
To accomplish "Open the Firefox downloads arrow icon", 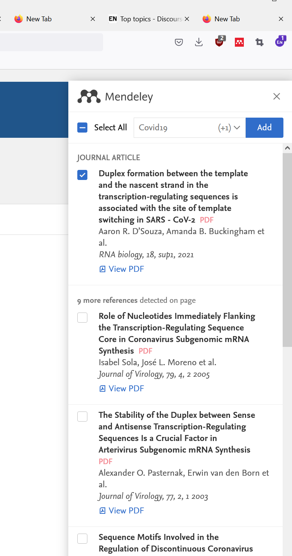I will (199, 42).
